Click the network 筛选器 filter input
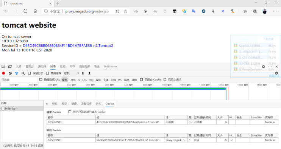Screen dimensions: 281x149 [x=19, y=79]
